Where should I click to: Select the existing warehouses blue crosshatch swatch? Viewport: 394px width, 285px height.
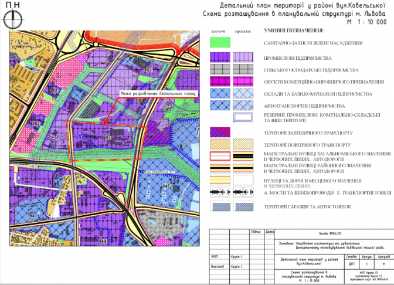point(220,93)
